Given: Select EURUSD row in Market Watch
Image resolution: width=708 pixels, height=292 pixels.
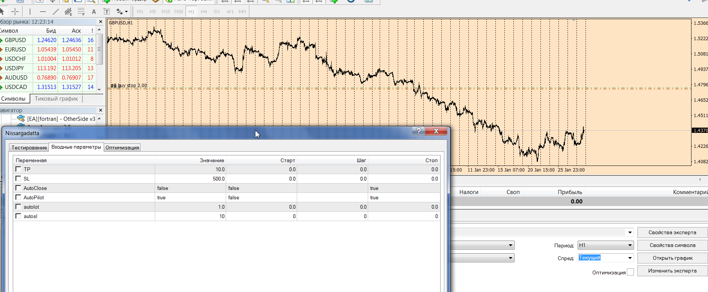Looking at the screenshot, I should tap(48, 49).
